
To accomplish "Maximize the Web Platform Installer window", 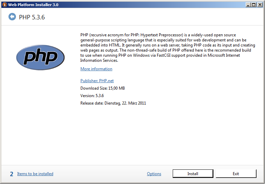I will tap(254, 5).
